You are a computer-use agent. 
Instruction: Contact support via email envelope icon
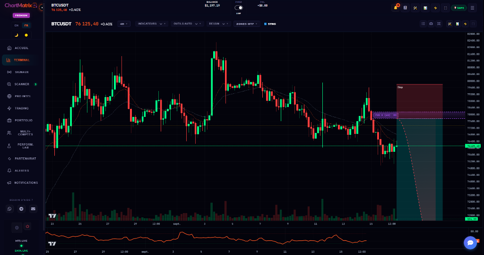pyautogui.click(x=33, y=209)
